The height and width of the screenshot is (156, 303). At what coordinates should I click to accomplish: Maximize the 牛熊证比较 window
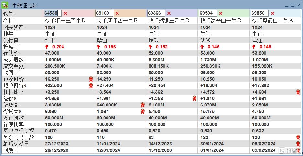(x=293, y=5)
